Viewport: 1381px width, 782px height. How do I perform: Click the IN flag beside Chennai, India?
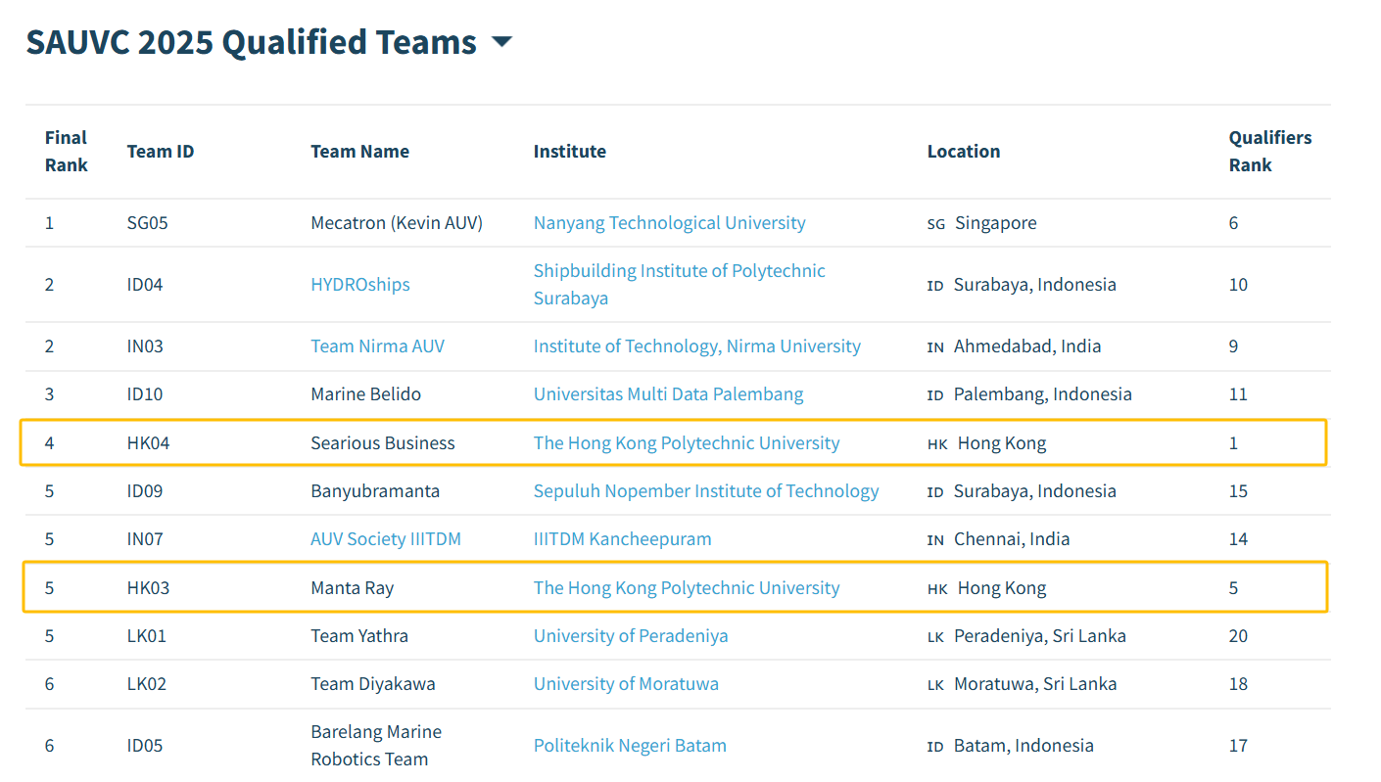[x=935, y=539]
